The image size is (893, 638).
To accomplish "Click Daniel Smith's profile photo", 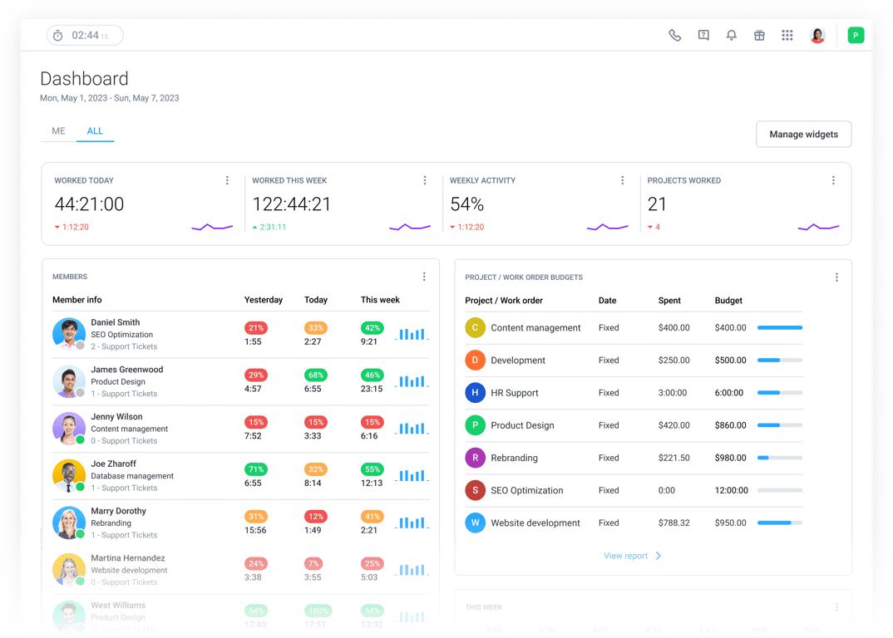I will (69, 334).
